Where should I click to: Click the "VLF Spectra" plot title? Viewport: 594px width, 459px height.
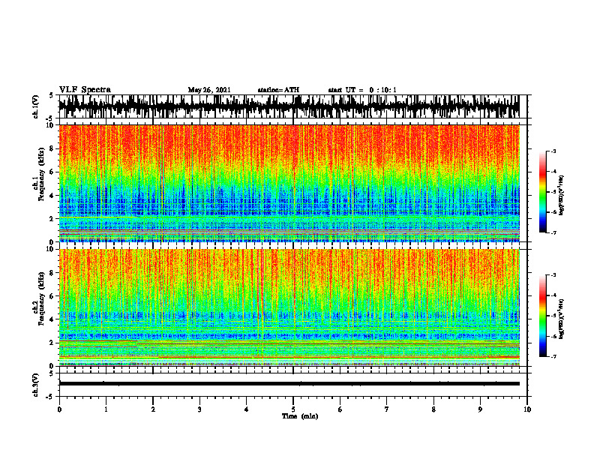(85, 90)
